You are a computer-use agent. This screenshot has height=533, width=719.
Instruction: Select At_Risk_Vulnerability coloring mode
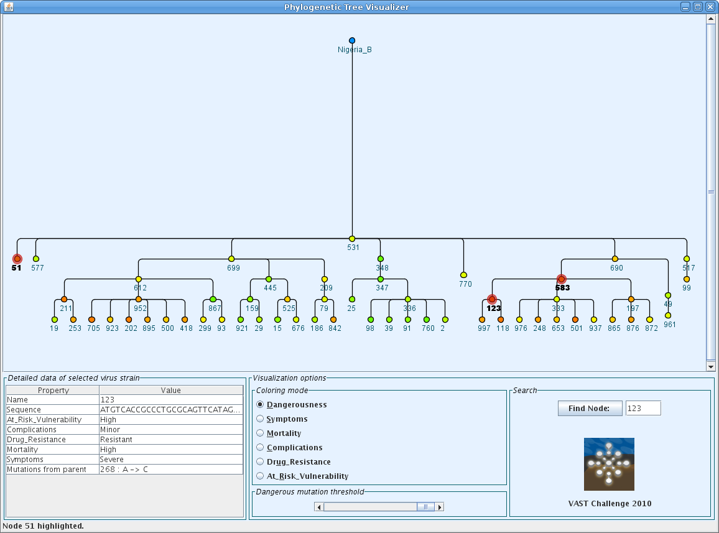coord(303,476)
